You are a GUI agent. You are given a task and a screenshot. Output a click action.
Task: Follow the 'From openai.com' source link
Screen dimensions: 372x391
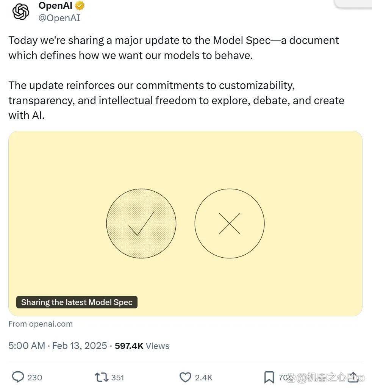coord(41,324)
